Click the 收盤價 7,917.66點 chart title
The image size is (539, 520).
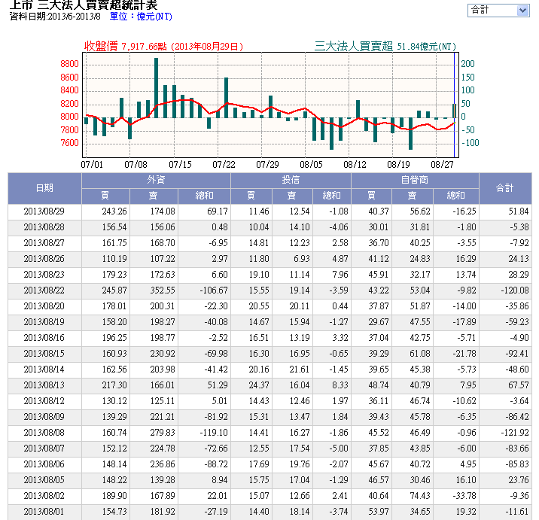pos(164,46)
